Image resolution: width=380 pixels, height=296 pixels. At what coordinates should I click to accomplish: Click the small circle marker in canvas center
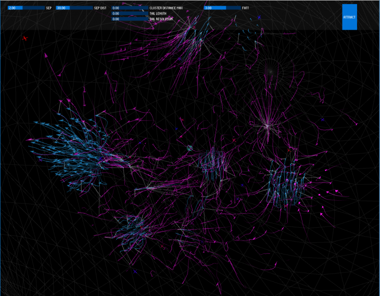tap(190, 148)
